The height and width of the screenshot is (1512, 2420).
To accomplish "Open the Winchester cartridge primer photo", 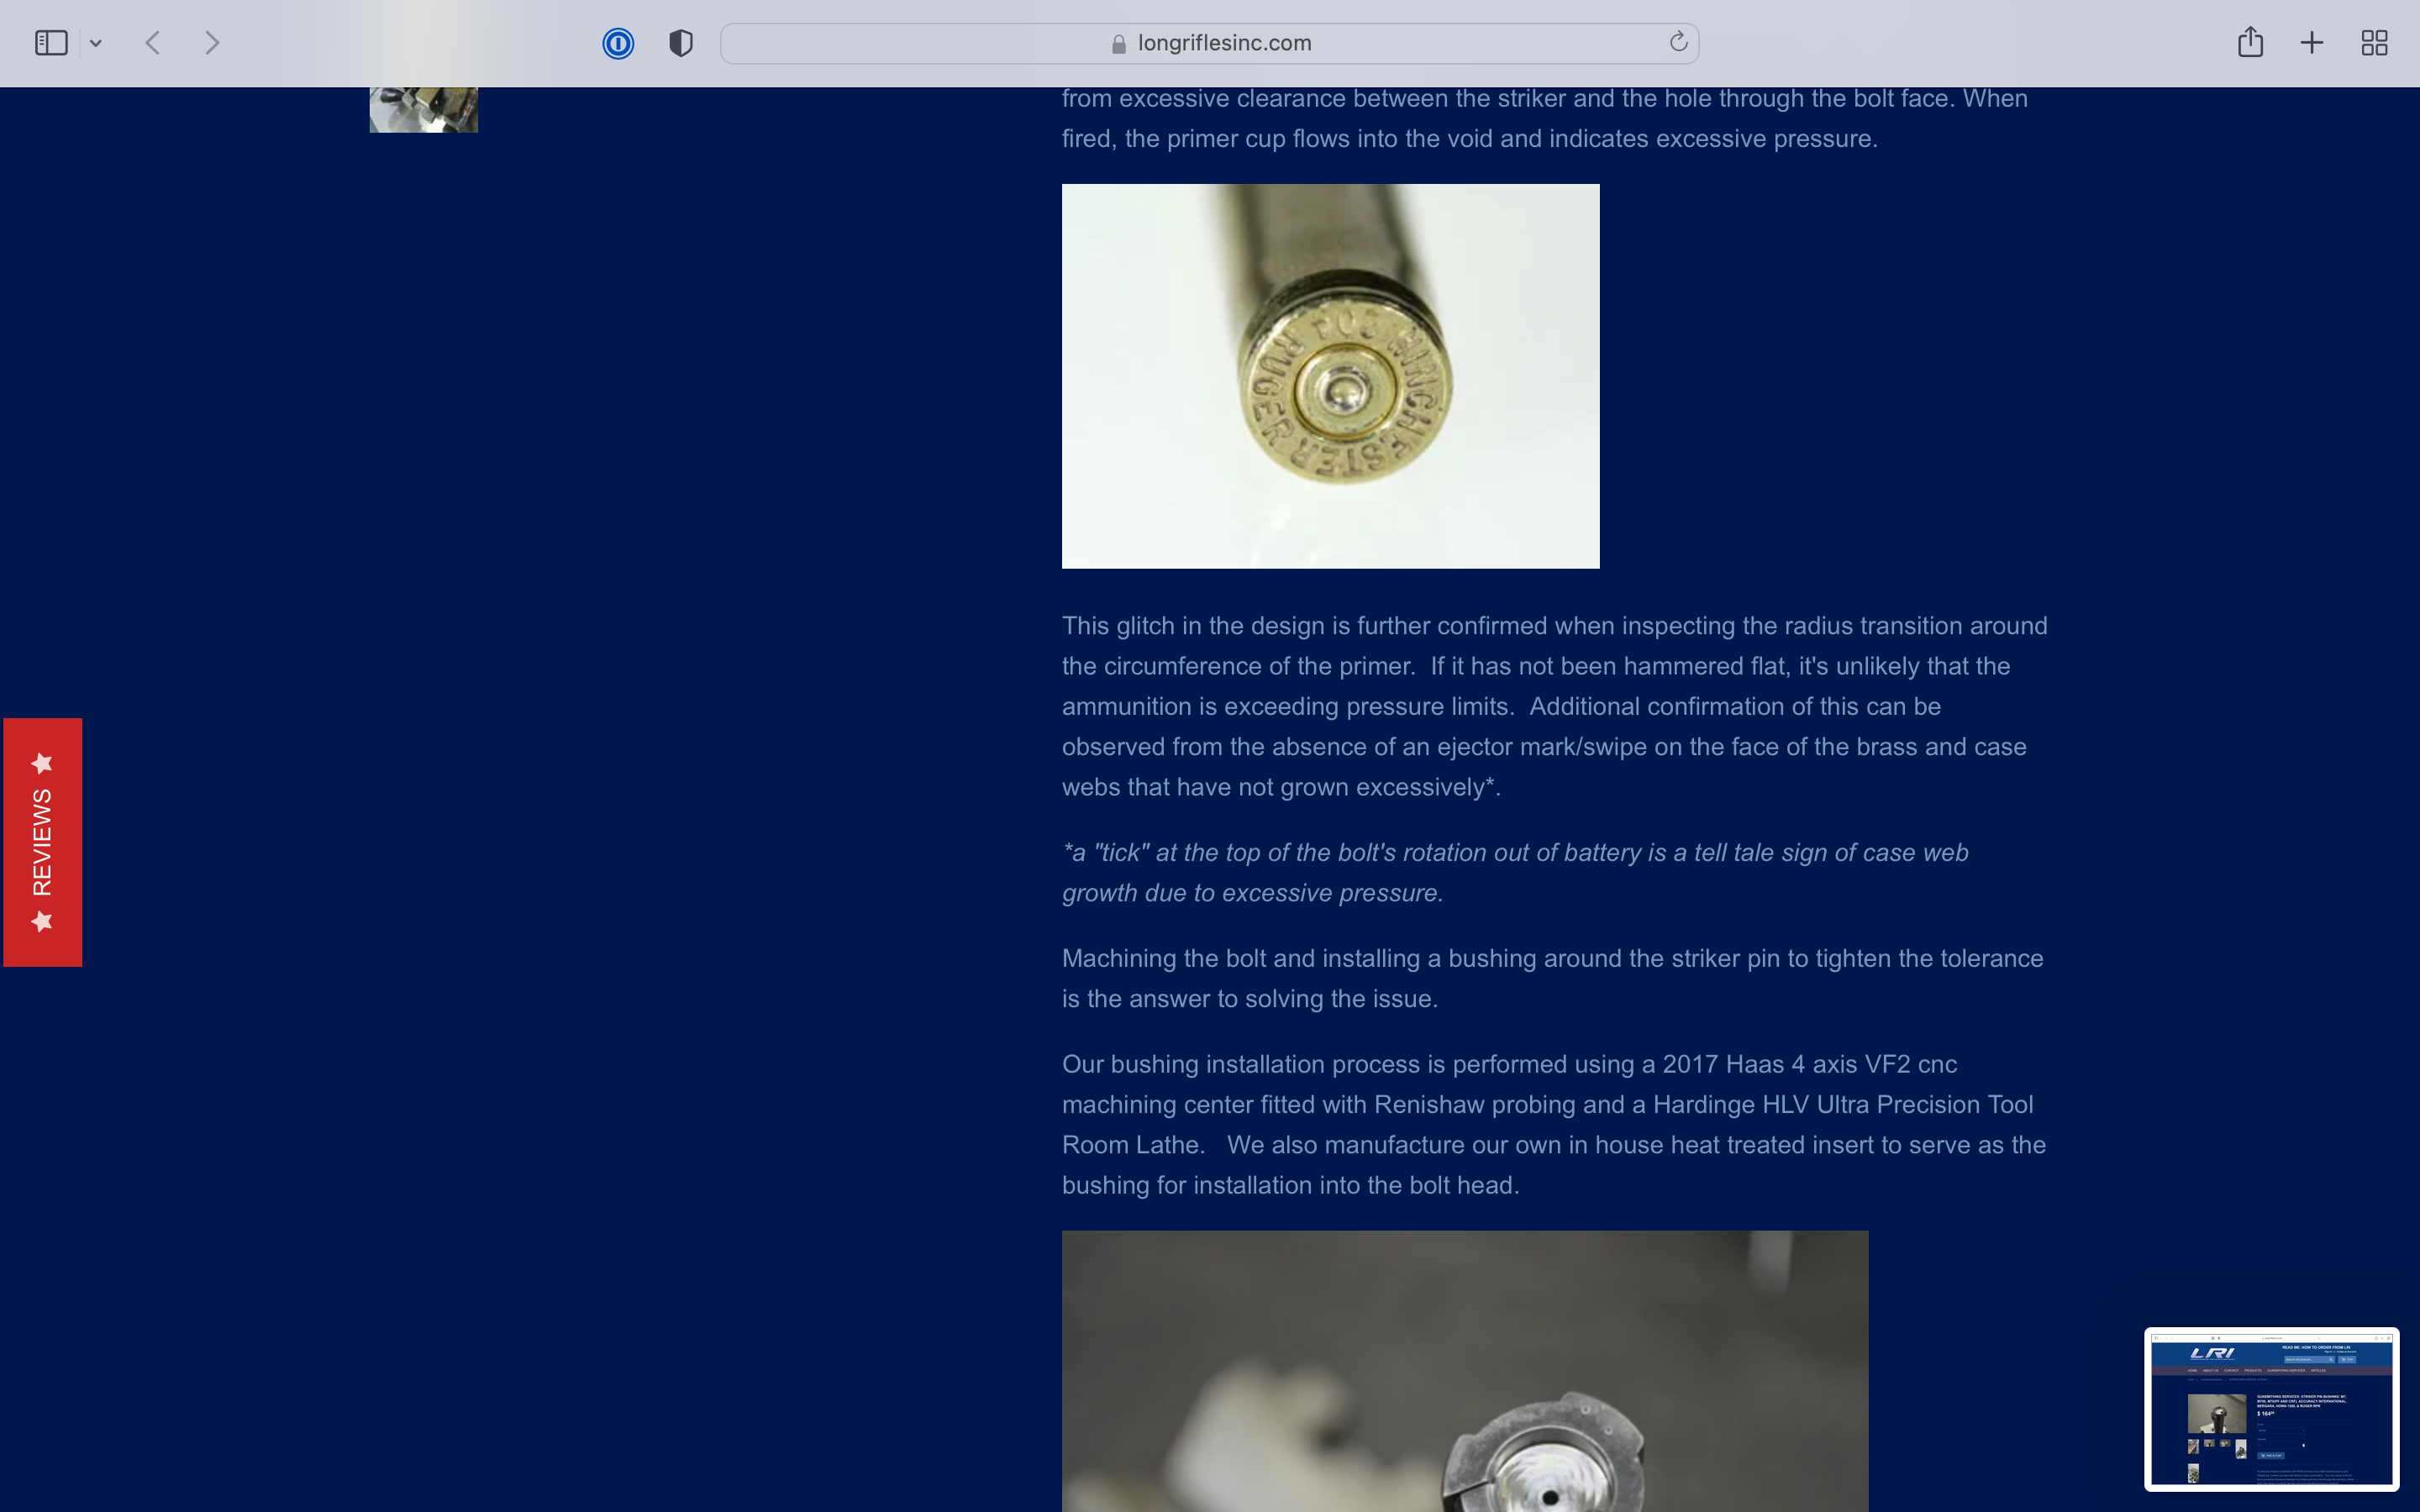I will click(1330, 376).
